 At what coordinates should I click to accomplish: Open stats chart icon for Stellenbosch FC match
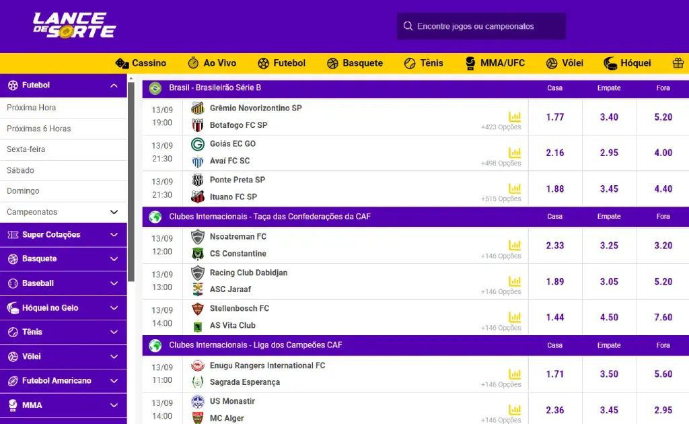(515, 317)
